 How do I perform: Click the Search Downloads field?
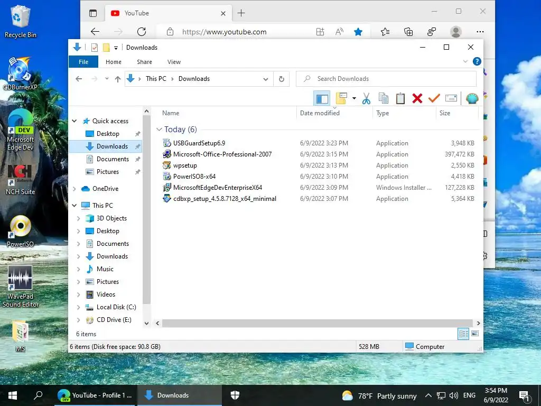[386, 79]
